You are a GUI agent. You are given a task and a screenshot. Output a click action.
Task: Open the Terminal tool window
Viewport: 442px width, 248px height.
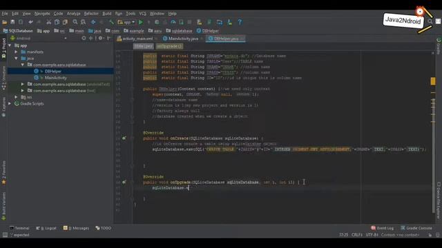tap(19, 228)
